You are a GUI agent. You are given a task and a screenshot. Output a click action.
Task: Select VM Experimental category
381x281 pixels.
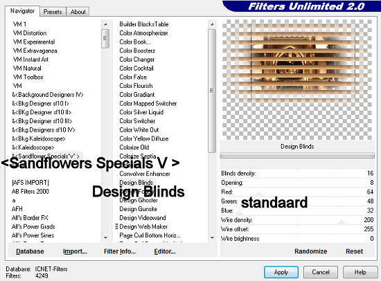pos(34,42)
